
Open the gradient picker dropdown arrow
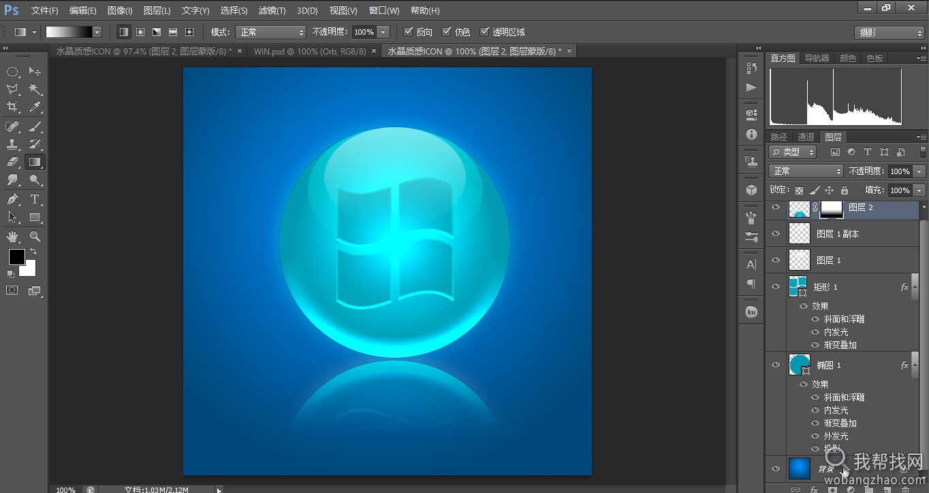pyautogui.click(x=97, y=32)
